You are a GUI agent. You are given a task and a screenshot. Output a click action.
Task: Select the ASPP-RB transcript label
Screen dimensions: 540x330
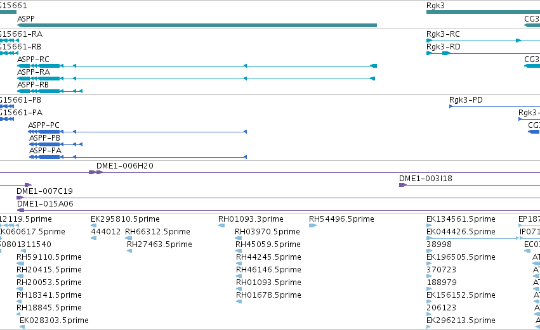[x=33, y=85]
